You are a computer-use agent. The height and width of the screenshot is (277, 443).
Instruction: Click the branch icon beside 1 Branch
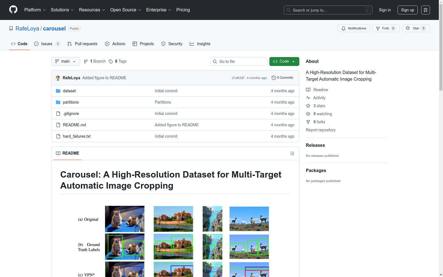86,61
